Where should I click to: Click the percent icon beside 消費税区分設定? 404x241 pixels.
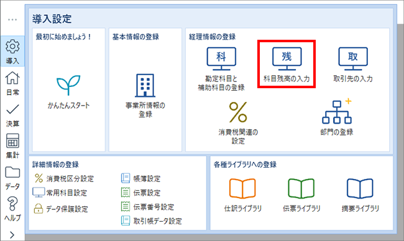(39, 178)
